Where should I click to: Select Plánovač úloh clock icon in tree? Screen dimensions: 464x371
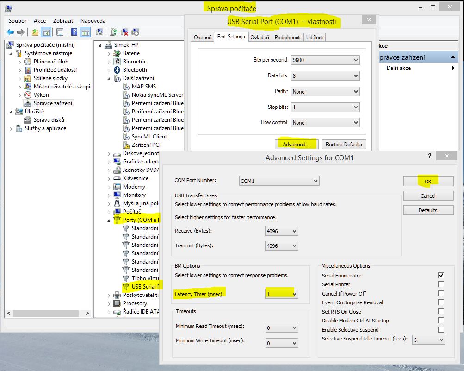(x=28, y=62)
